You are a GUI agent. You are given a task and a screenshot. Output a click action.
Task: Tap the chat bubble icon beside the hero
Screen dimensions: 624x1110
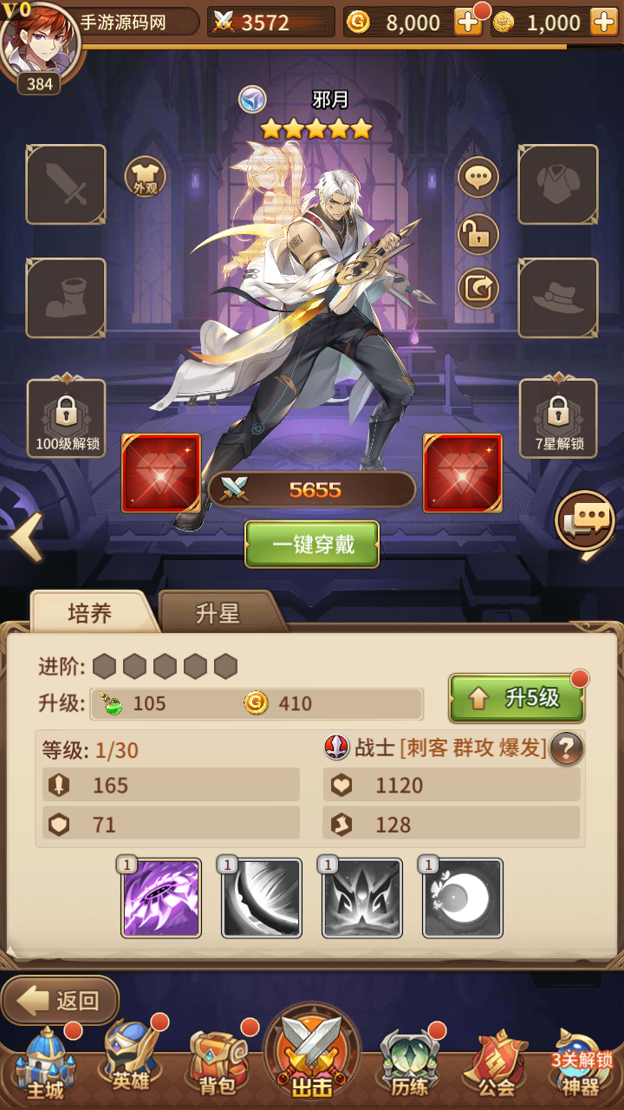478,178
